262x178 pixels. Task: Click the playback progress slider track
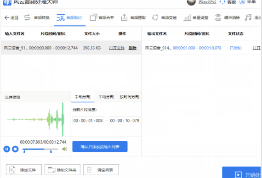point(40,149)
